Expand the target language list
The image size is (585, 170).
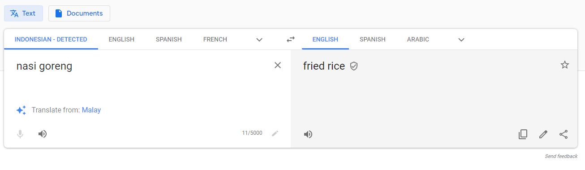(461, 40)
